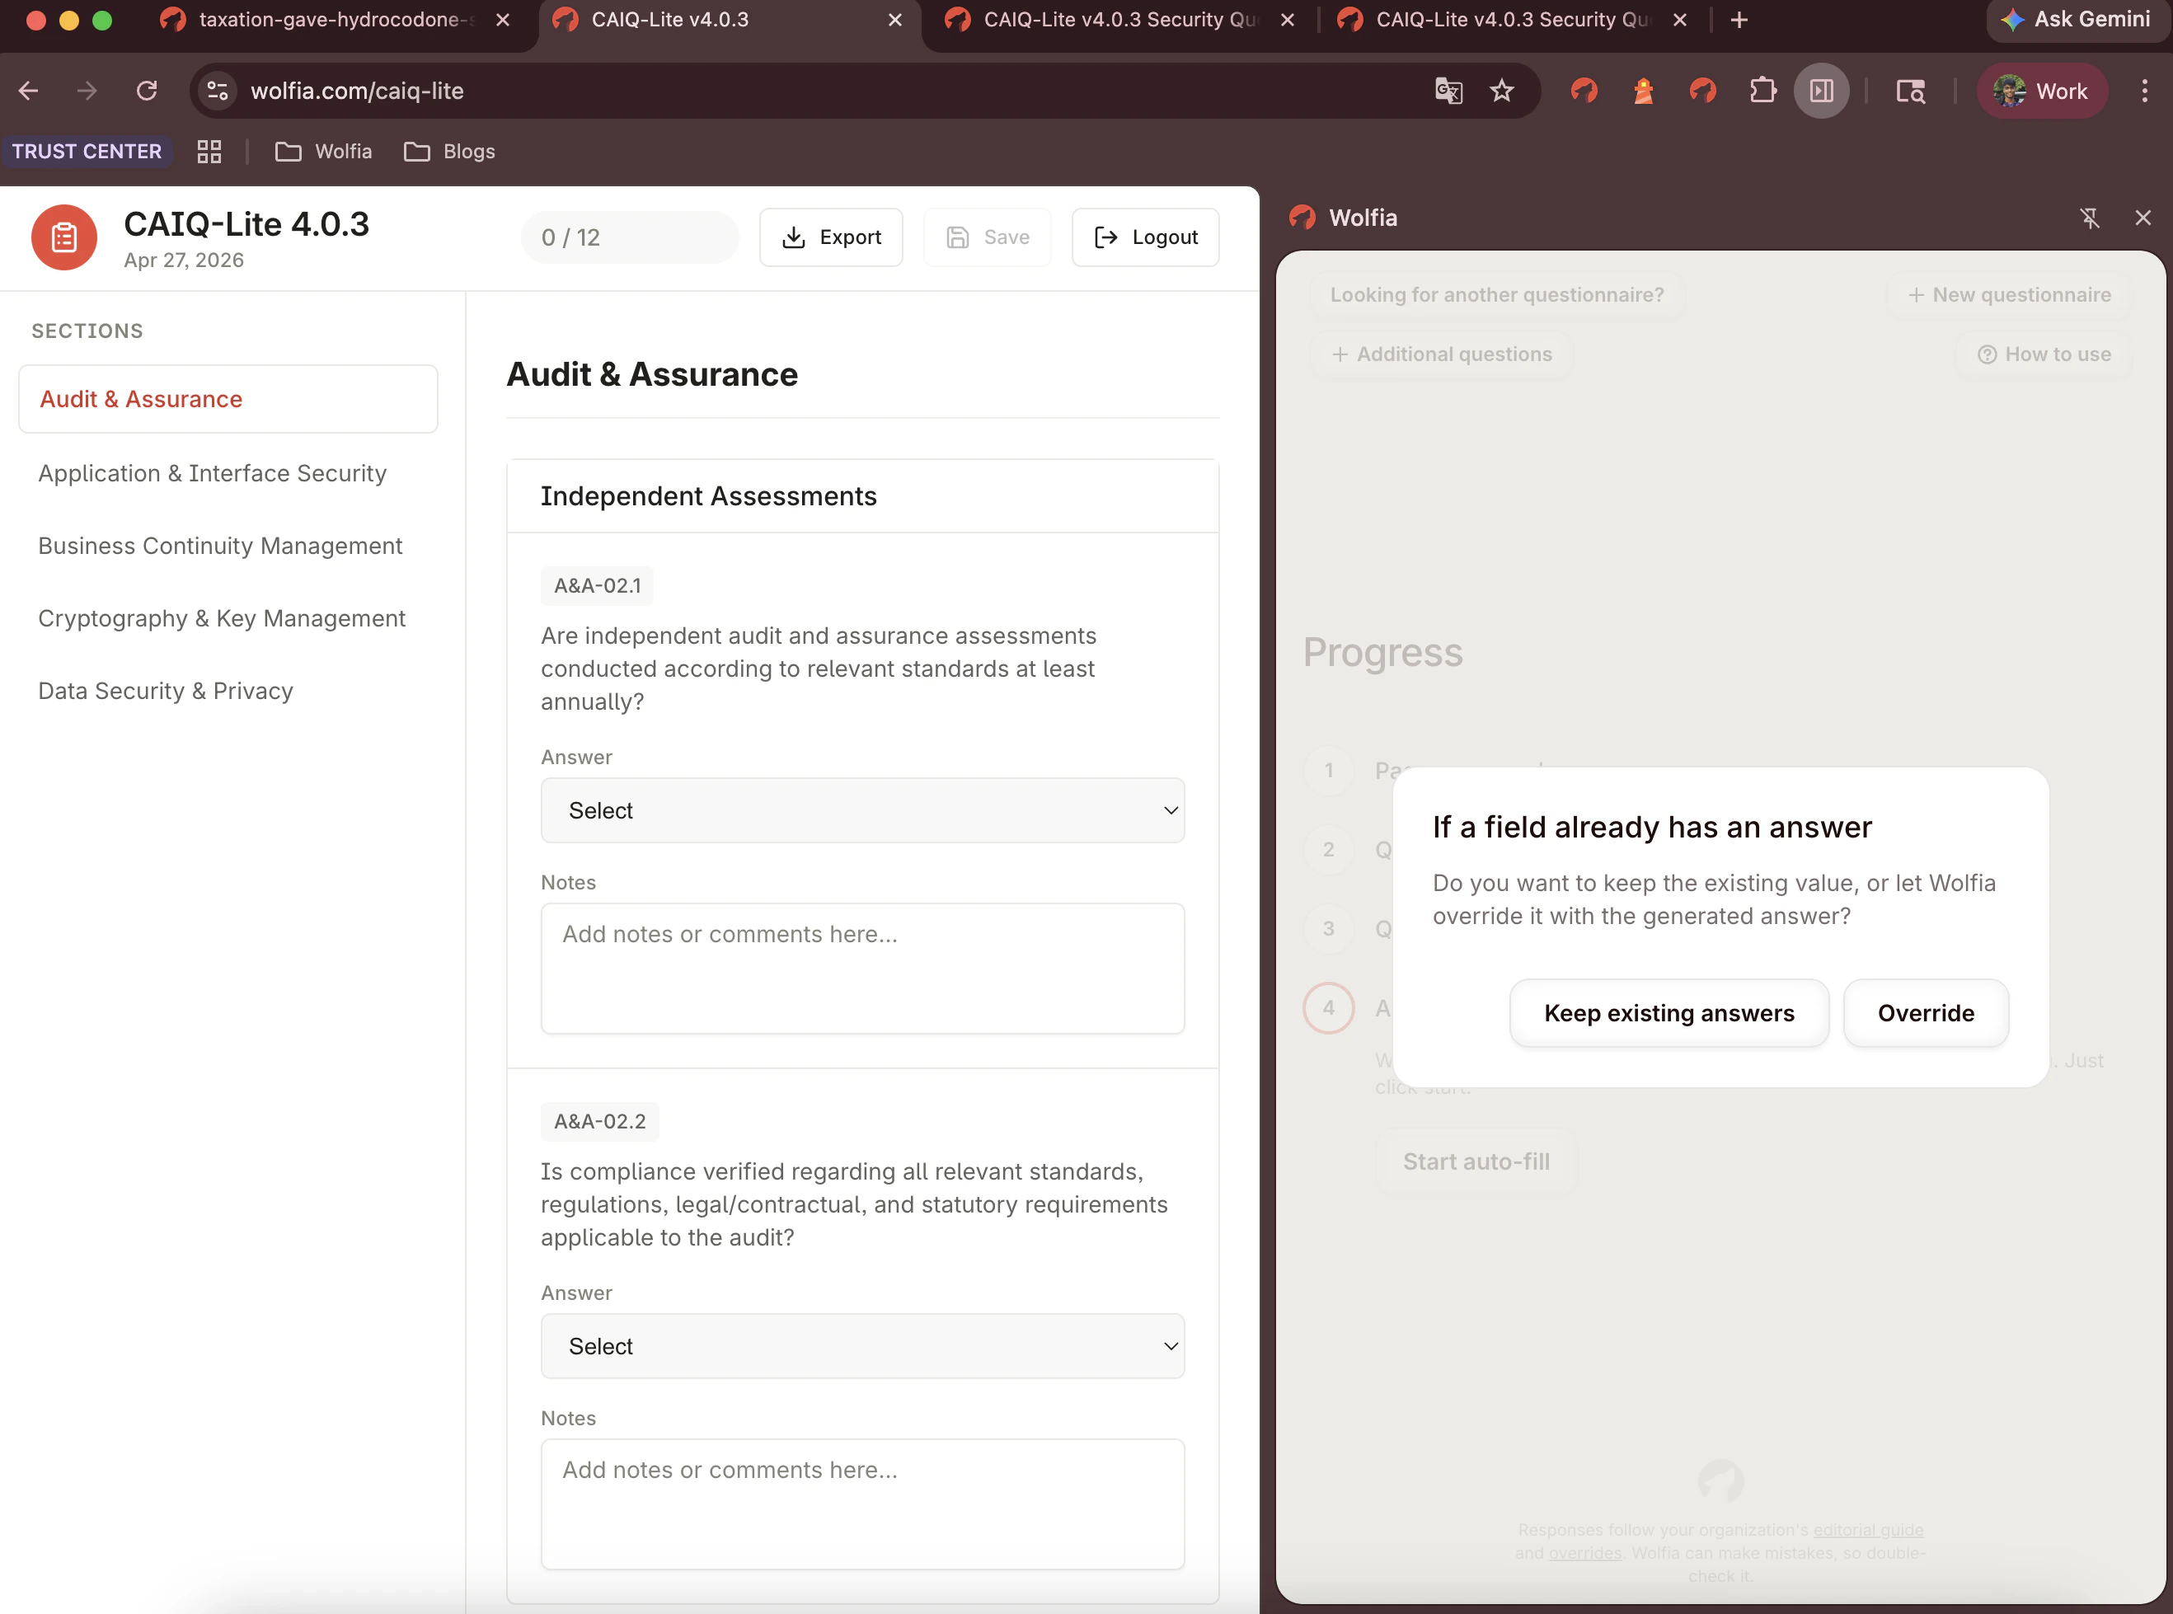Open the apps grid icon on bookmarks bar
The image size is (2173, 1614).
(x=208, y=152)
